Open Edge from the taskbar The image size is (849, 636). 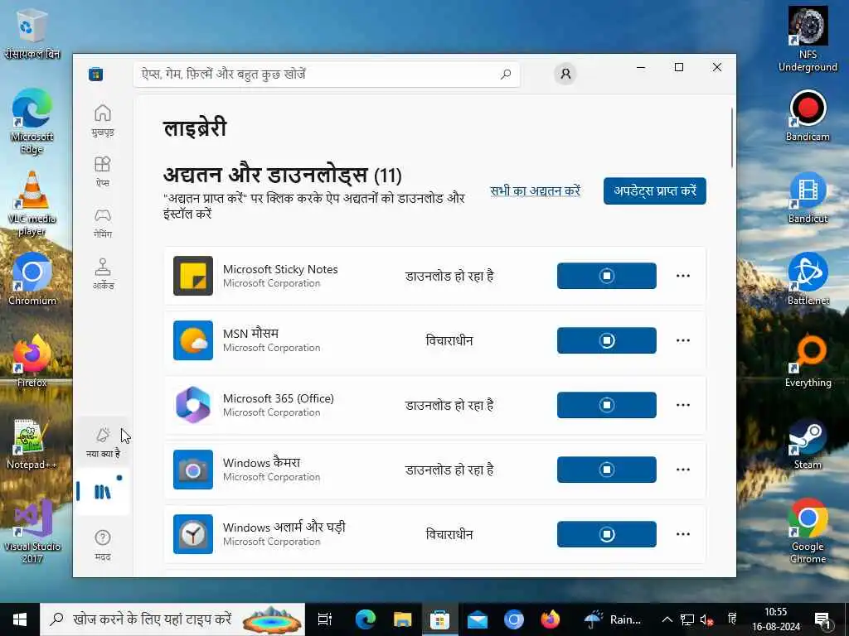coord(366,619)
